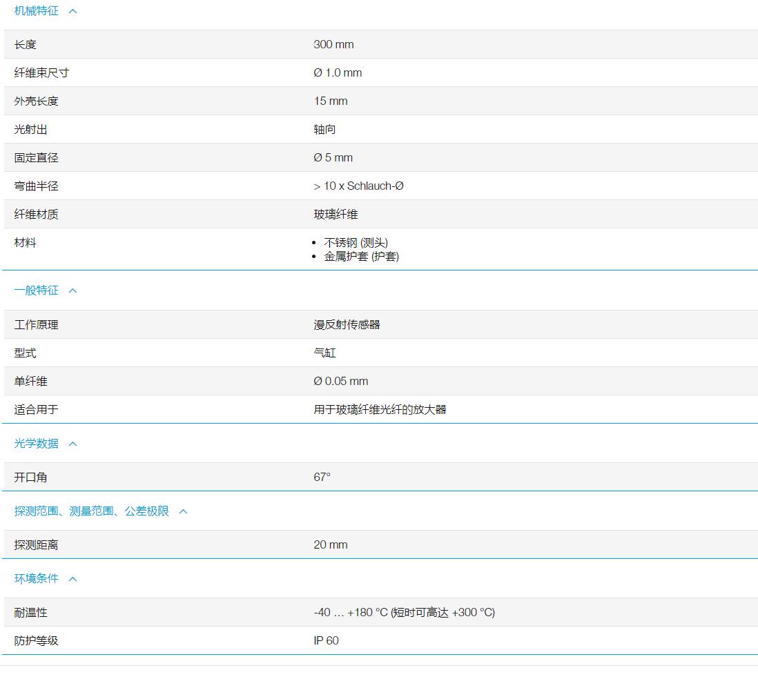758x679 pixels.
Task: Click the chevron icon next to 环境条件
Action: 73,579
